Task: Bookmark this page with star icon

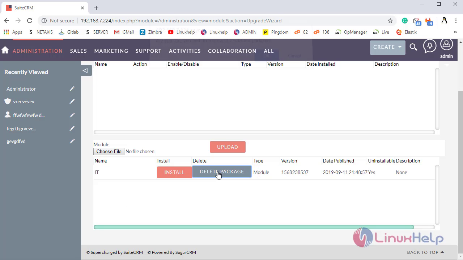Action: [x=390, y=21]
